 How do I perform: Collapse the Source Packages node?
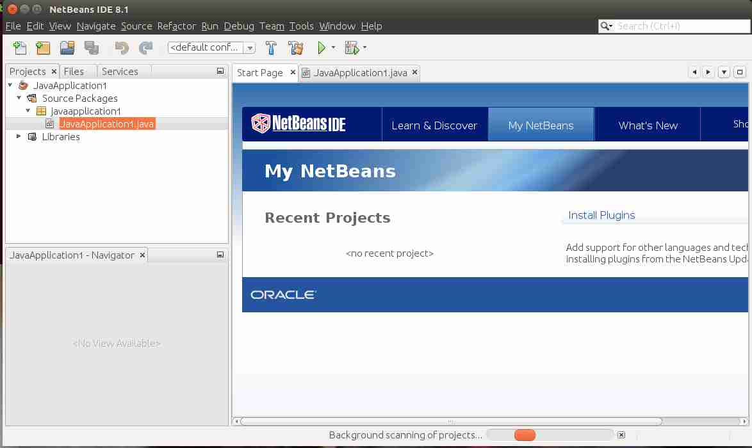(x=18, y=98)
